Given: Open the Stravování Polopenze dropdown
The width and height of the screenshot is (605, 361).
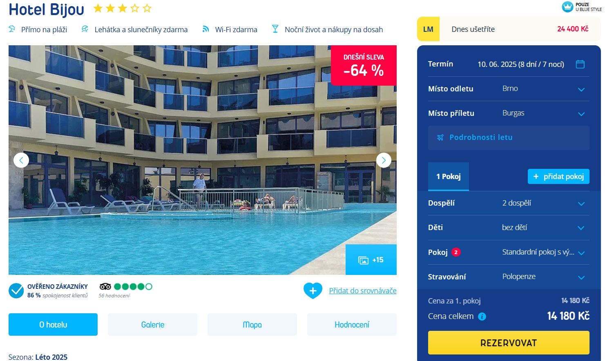Looking at the screenshot, I should [509, 277].
